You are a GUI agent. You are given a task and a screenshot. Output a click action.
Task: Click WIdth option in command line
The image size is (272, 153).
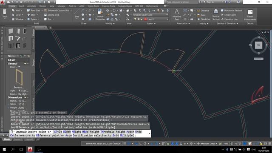pyautogui.click(x=67, y=132)
